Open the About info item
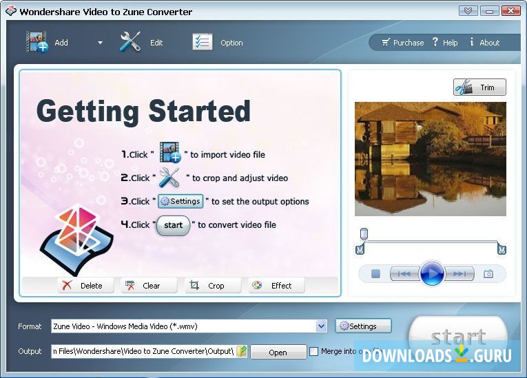 tap(484, 42)
